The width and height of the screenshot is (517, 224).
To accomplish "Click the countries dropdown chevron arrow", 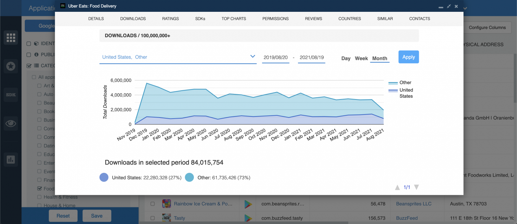I will click(x=253, y=56).
